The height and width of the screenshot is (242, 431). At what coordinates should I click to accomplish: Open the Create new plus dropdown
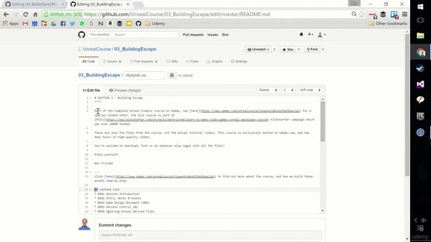310,34
